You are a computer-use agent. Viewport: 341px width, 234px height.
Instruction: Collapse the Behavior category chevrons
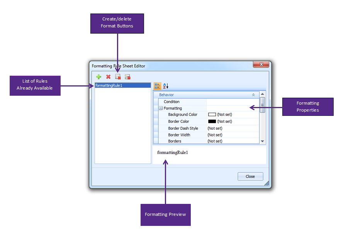coord(253,95)
